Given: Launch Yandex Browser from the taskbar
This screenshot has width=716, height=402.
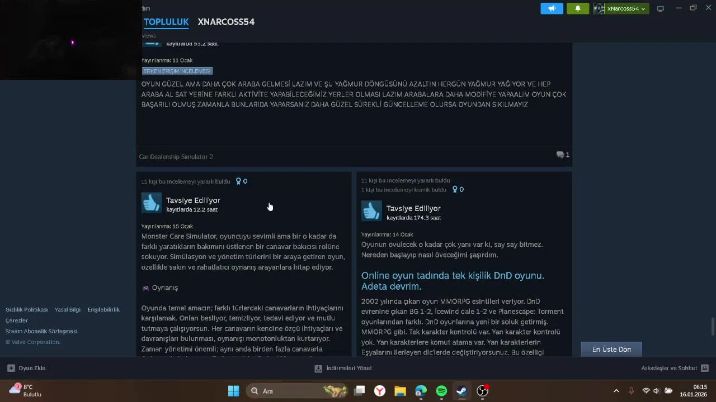Looking at the screenshot, I should tap(380, 391).
